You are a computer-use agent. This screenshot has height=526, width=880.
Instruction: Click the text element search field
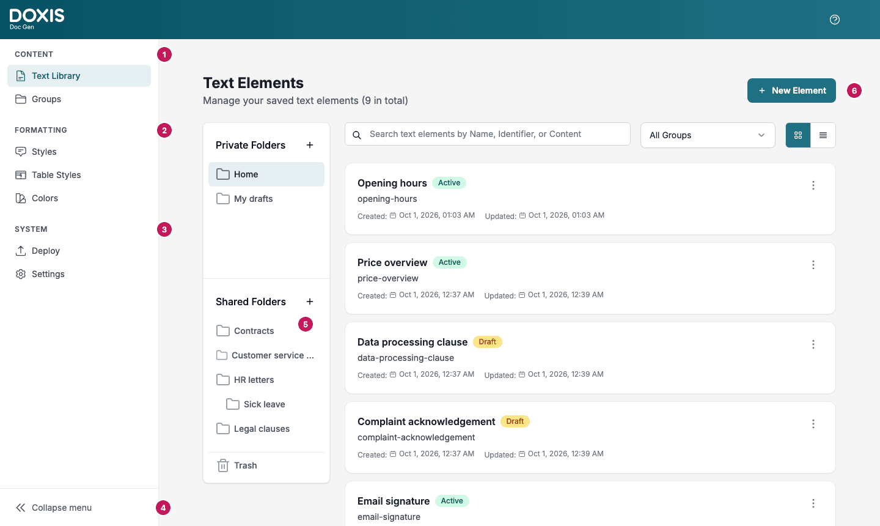pyautogui.click(x=488, y=134)
